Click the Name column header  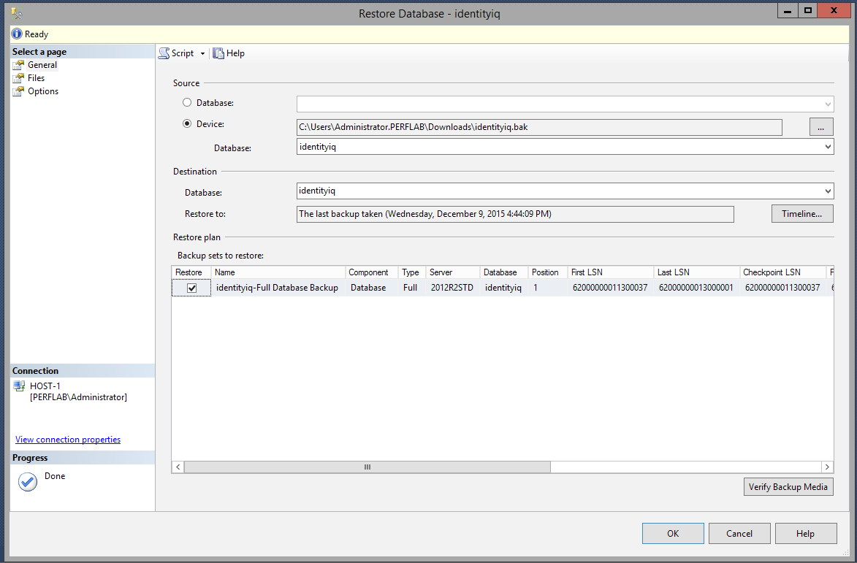tap(278, 272)
